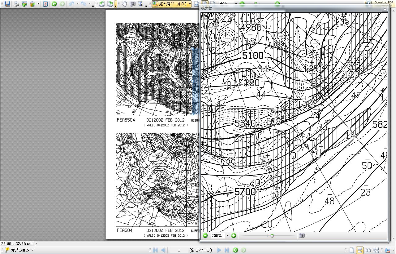Switch to single page layout view

352,250
